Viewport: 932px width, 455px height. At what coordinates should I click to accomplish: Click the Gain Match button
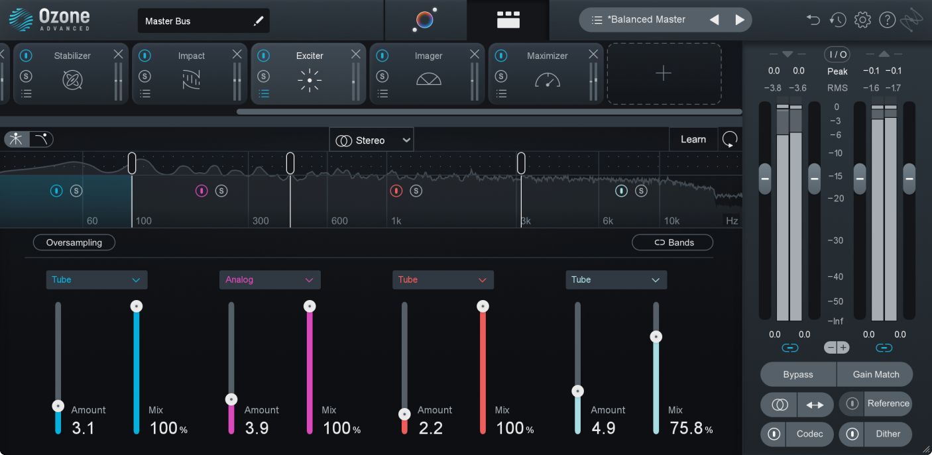pyautogui.click(x=876, y=374)
